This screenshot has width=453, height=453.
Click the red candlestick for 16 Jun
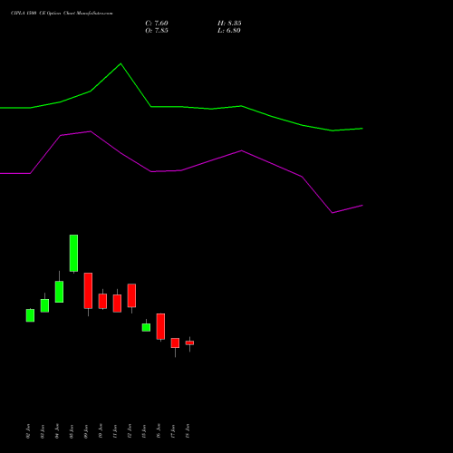pos(160,326)
